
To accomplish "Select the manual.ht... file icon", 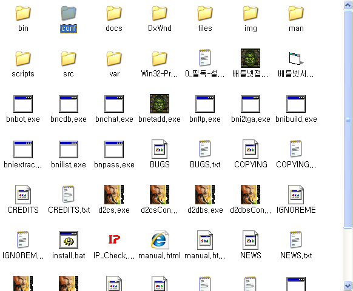I will pos(205,240).
